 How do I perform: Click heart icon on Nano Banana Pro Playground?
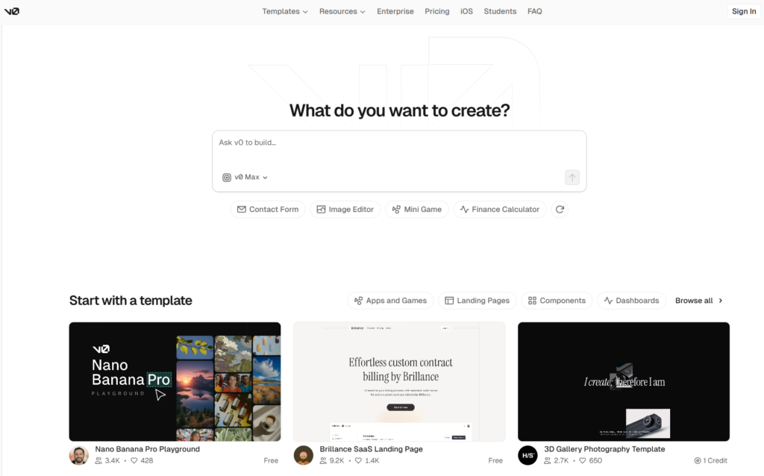click(x=134, y=461)
